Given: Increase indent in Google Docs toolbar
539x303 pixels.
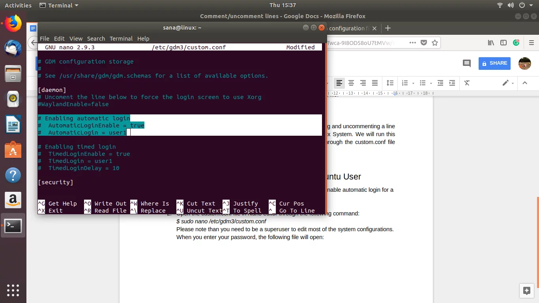Looking at the screenshot, I should [452, 83].
